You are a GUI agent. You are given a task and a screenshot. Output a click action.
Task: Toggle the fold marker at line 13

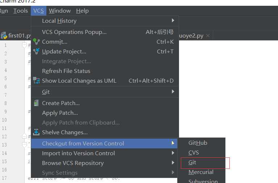click(x=25, y=144)
